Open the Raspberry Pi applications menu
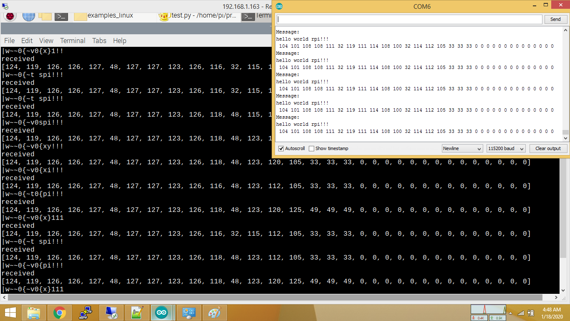This screenshot has width=570, height=321. (9, 16)
